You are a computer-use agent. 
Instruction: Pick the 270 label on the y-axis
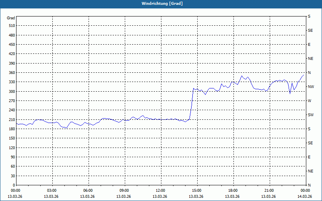point(12,101)
